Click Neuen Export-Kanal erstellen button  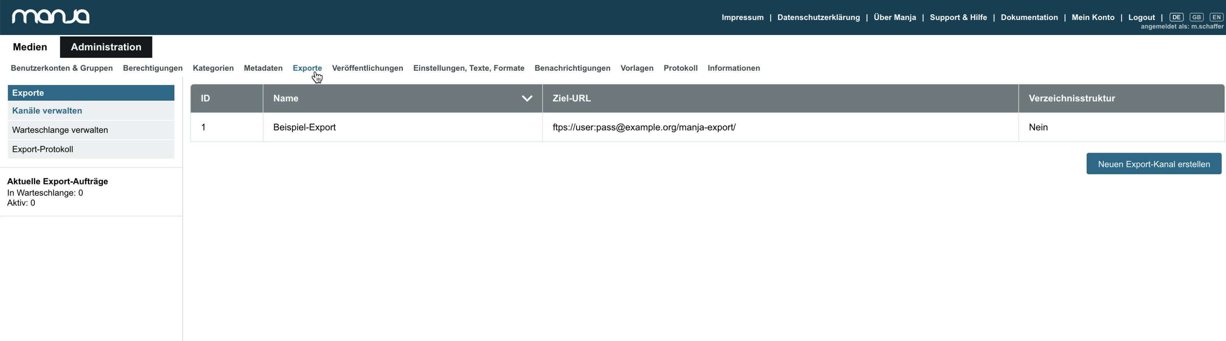1154,164
